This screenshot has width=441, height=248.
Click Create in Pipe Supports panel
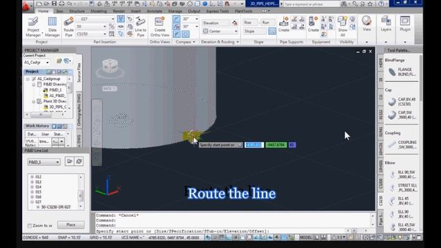[284, 24]
